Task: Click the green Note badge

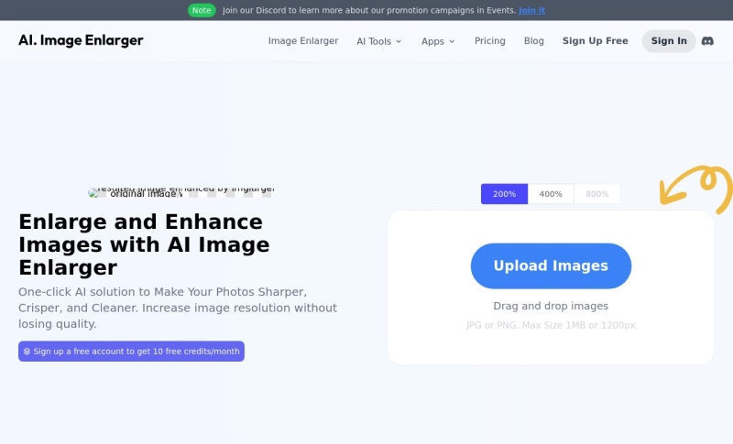Action: [202, 10]
